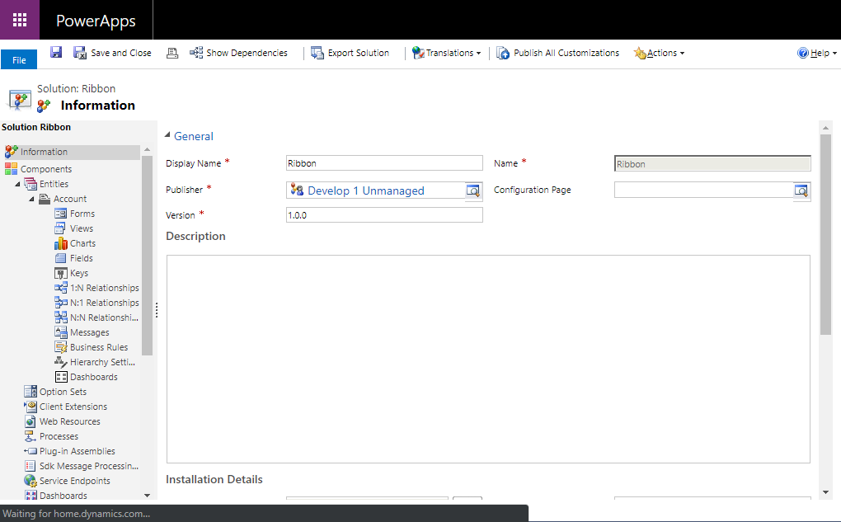The image size is (841, 522).
Task: Open the Develop 1 Unmanaged publisher link
Action: pyautogui.click(x=366, y=190)
